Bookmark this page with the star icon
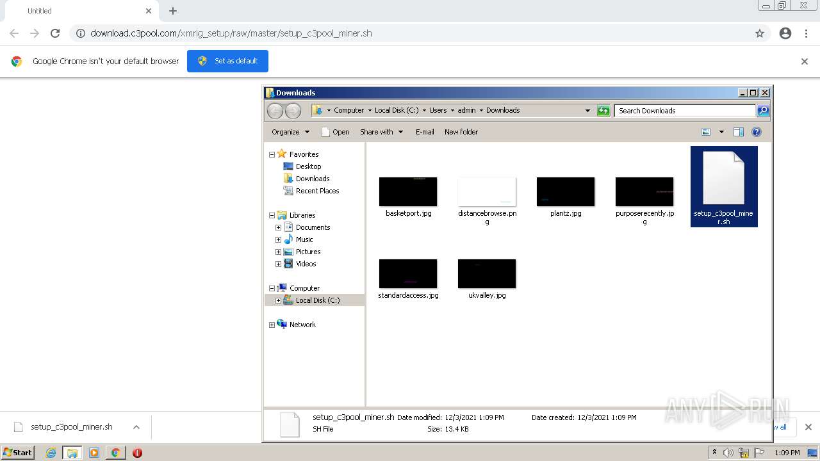The image size is (820, 461). (760, 33)
